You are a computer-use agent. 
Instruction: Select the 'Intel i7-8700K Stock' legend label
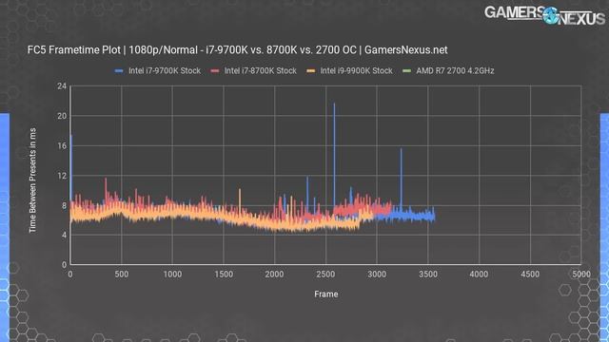coord(261,71)
